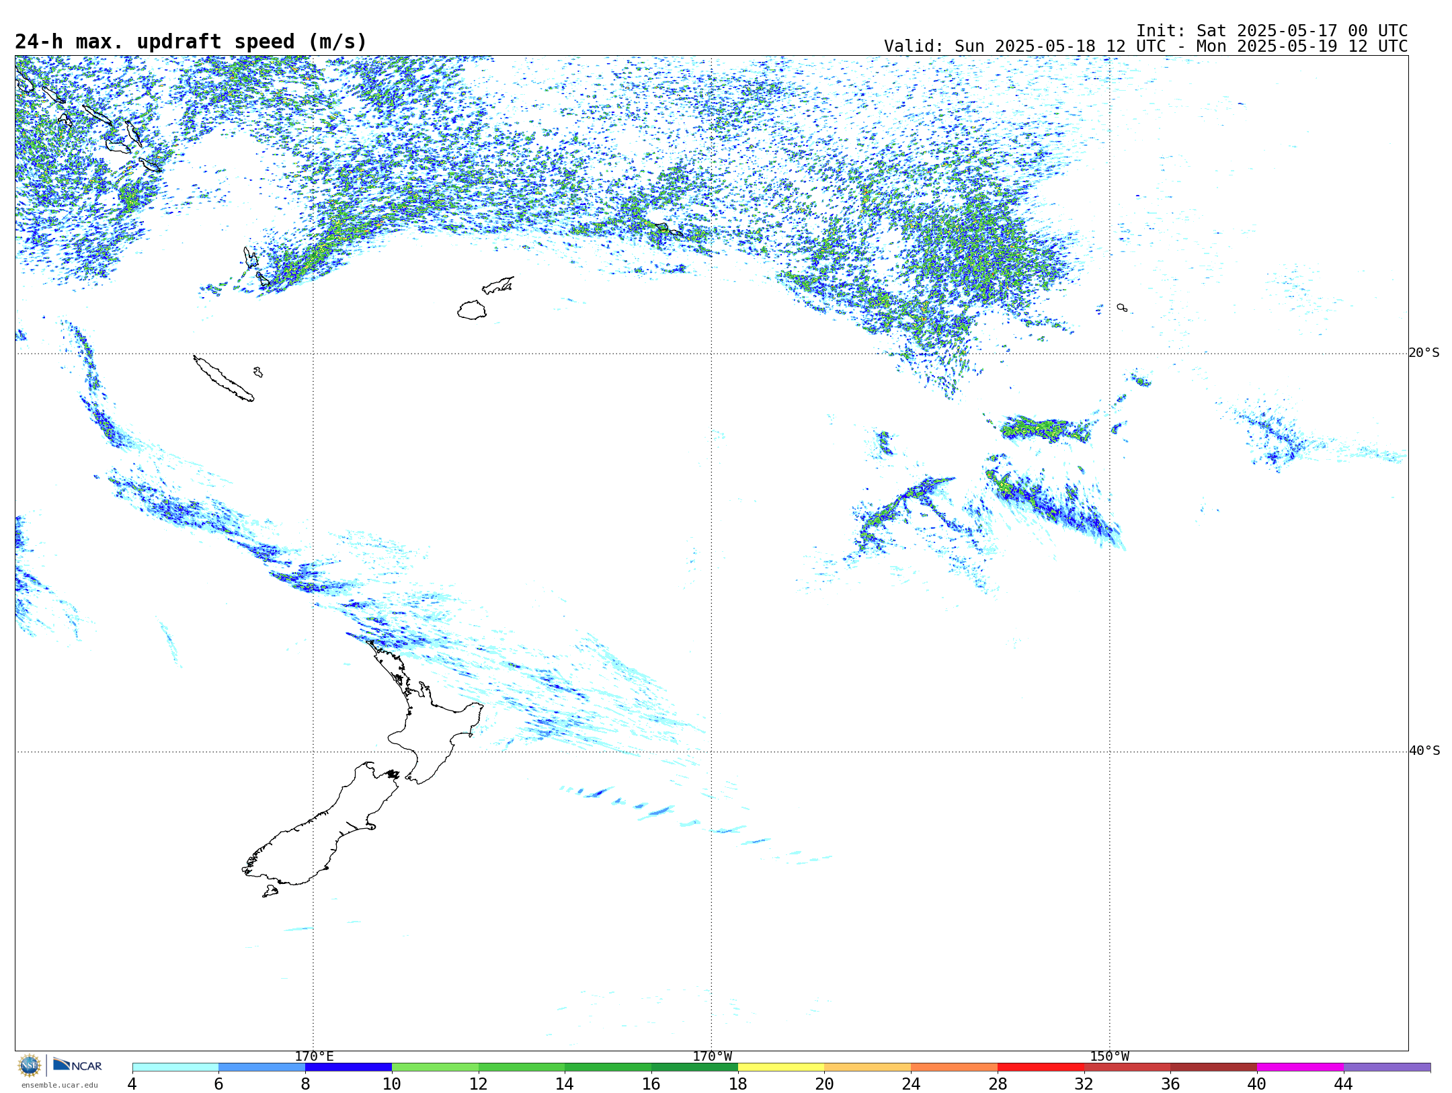
Task: Click the yellow 18–20 color swatch
Action: click(x=781, y=1067)
